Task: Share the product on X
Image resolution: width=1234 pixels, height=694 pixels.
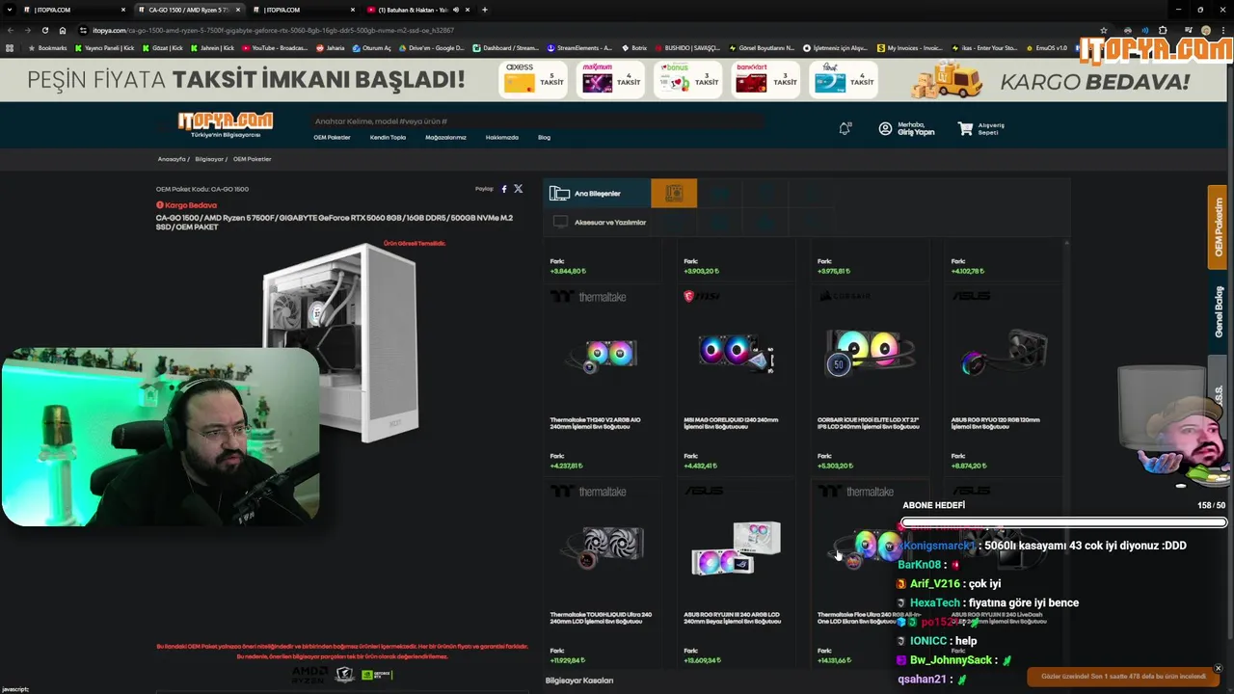Action: coord(519,189)
